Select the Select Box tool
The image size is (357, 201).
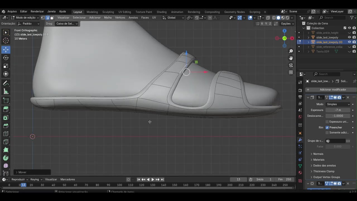click(x=6, y=33)
